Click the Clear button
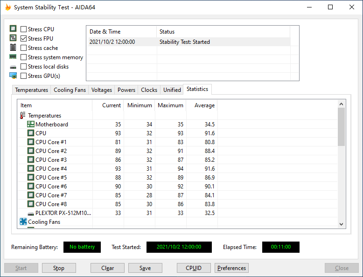 pyautogui.click(x=107, y=268)
